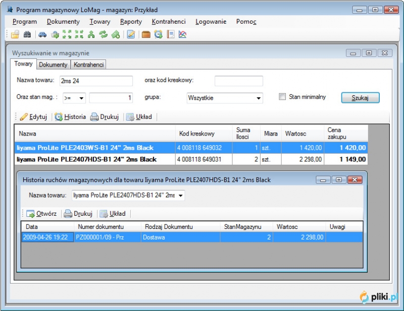Click the green merge arrow toolbar icon
The width and height of the screenshot is (404, 311).
click(91, 34)
